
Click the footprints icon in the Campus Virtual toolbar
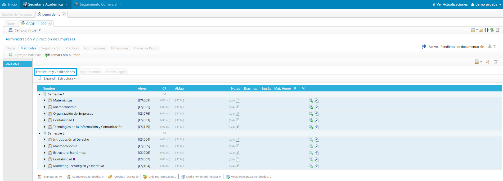(486, 30)
